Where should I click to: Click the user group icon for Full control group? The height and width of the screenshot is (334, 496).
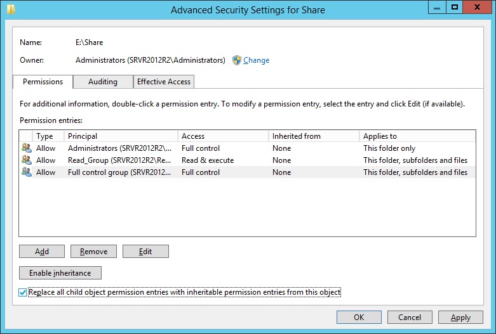tap(26, 172)
